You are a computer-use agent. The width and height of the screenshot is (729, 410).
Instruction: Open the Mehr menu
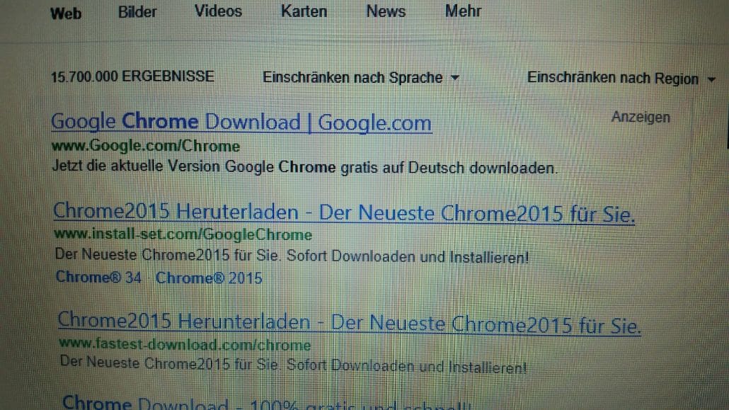pyautogui.click(x=463, y=11)
